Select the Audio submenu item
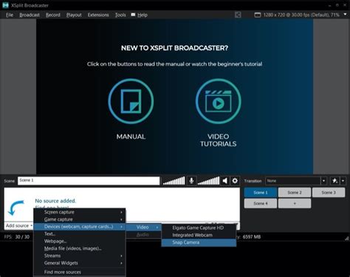This screenshot has height=277, width=350. point(144,235)
